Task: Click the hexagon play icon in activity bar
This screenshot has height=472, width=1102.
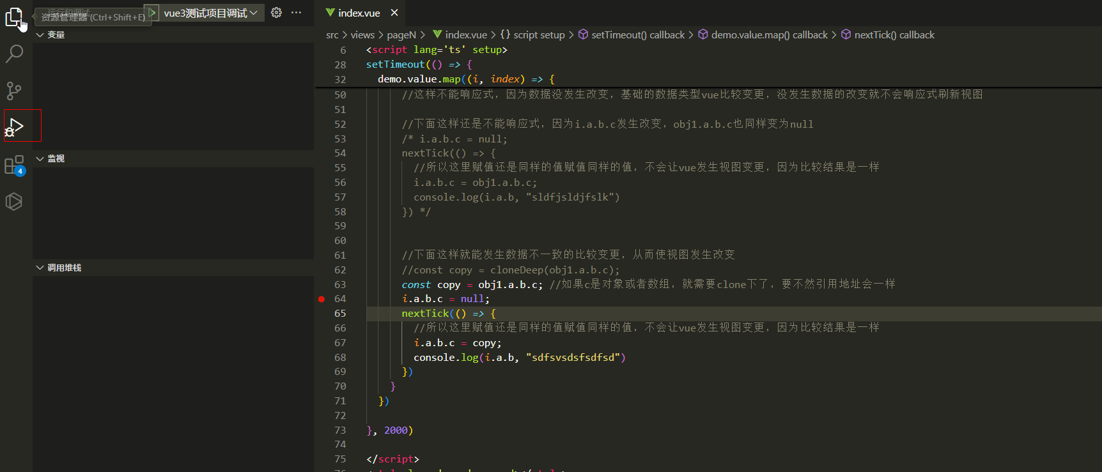Action: click(x=14, y=202)
